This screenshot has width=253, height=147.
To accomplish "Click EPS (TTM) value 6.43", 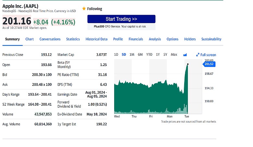I will [103, 85].
